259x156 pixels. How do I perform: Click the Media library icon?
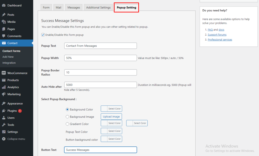pyautogui.click(x=4, y=22)
